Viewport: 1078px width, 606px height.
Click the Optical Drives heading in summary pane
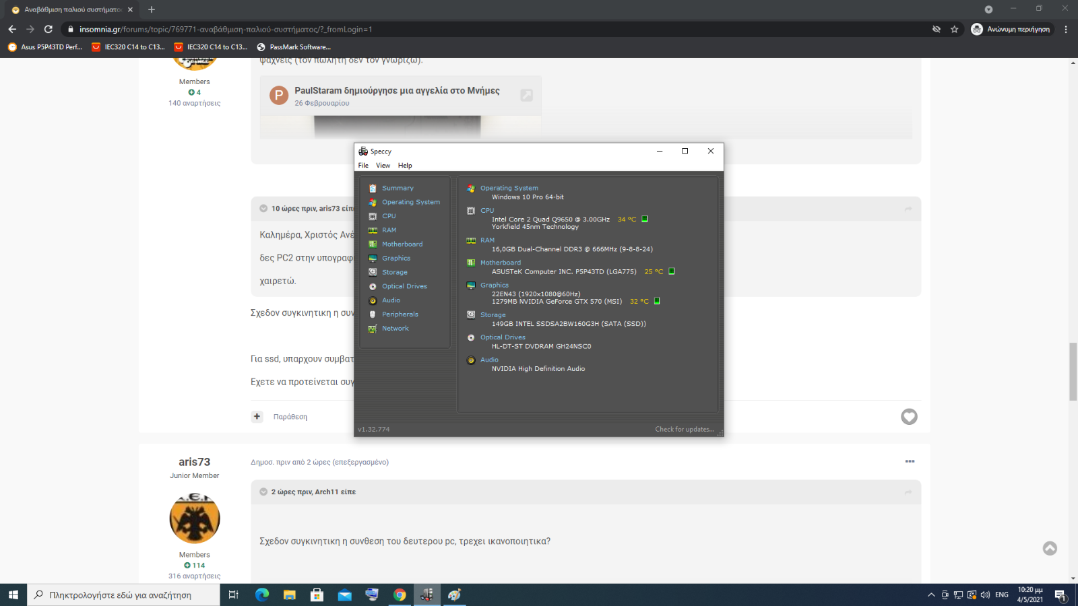click(503, 337)
